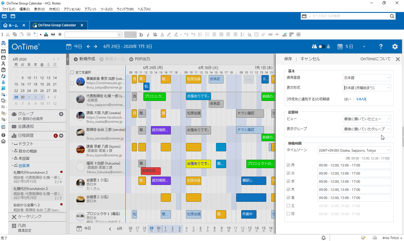The image size is (404, 241).
Task: Check the 全てを選択 checkbox
Action: (72, 72)
